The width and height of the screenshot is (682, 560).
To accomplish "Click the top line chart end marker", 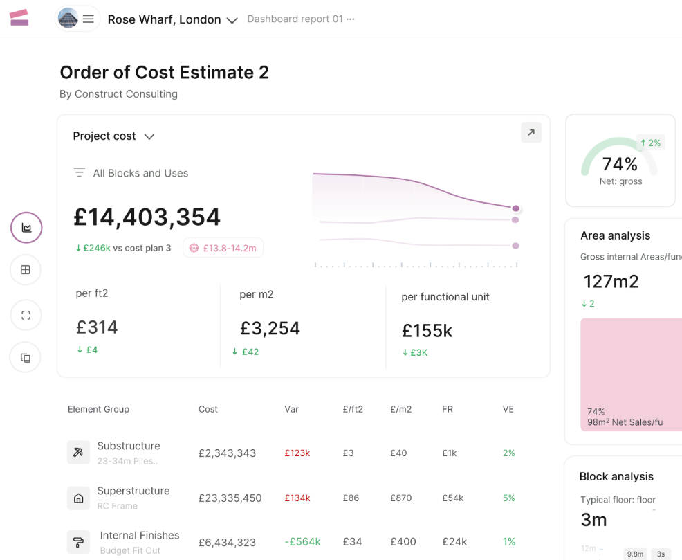I will point(515,208).
